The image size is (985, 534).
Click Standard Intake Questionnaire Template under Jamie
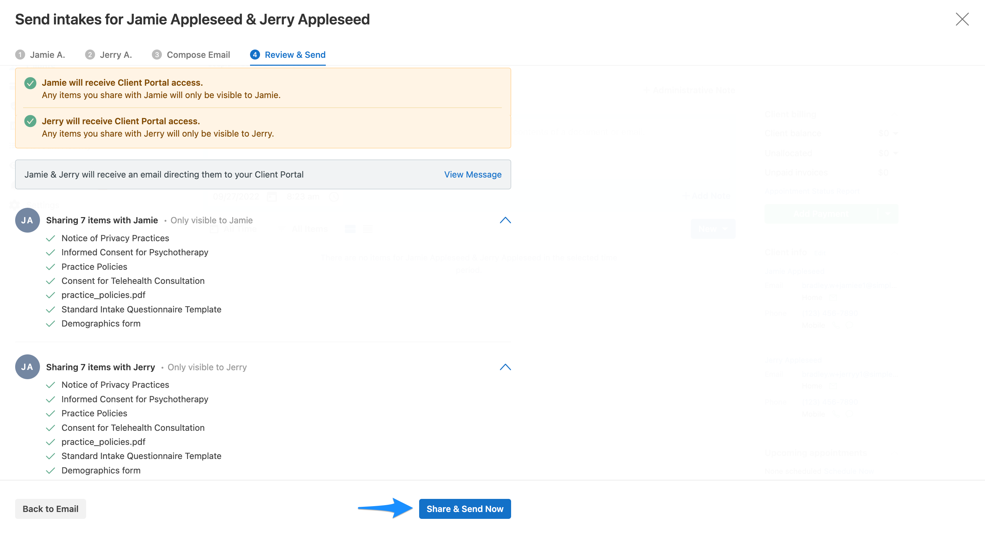point(141,309)
